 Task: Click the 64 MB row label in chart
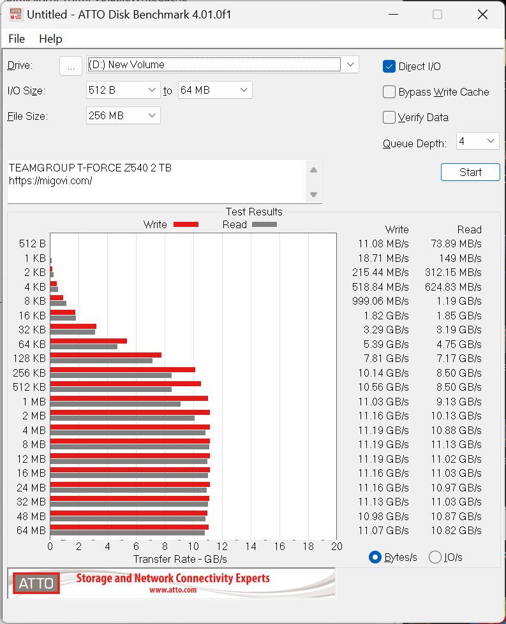(31, 530)
